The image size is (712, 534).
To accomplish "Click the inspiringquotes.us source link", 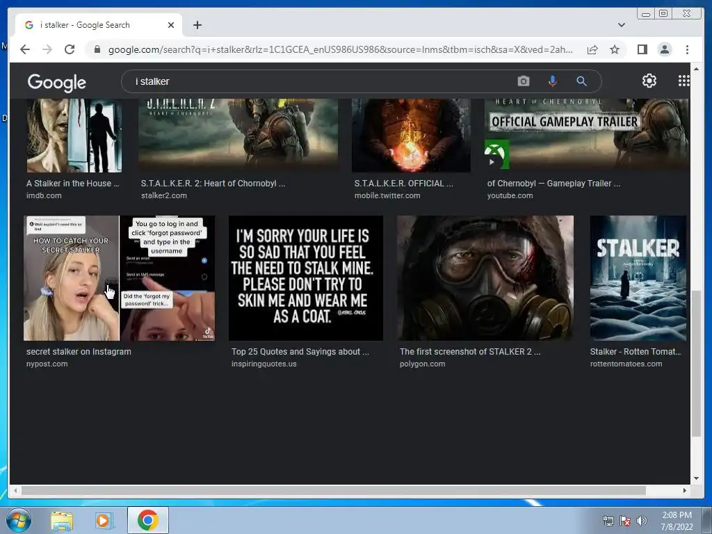I will click(x=264, y=364).
